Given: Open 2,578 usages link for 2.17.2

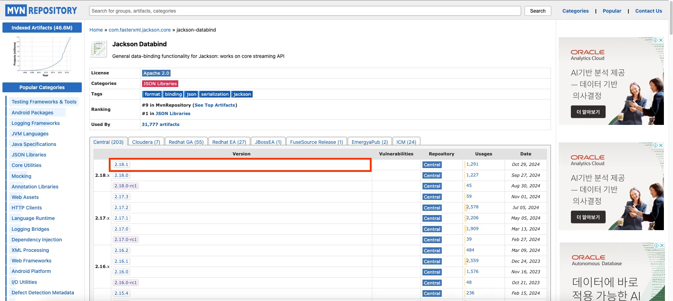Looking at the screenshot, I should pyautogui.click(x=472, y=207).
